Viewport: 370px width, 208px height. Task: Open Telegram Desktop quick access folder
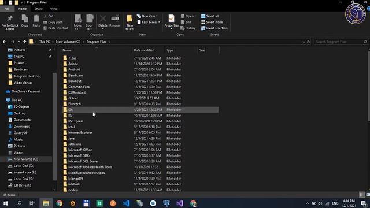[x=27, y=76]
